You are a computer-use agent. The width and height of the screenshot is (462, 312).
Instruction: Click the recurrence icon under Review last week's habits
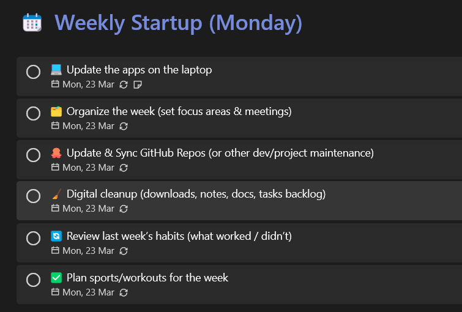click(124, 251)
